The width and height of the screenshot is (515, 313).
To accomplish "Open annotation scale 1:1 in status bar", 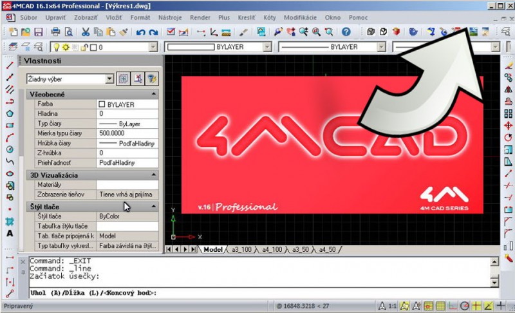I will point(393,306).
